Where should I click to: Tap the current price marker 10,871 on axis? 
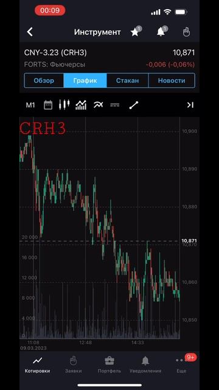pyautogui.click(x=189, y=241)
